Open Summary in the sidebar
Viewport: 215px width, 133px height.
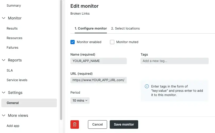tap(14, 6)
